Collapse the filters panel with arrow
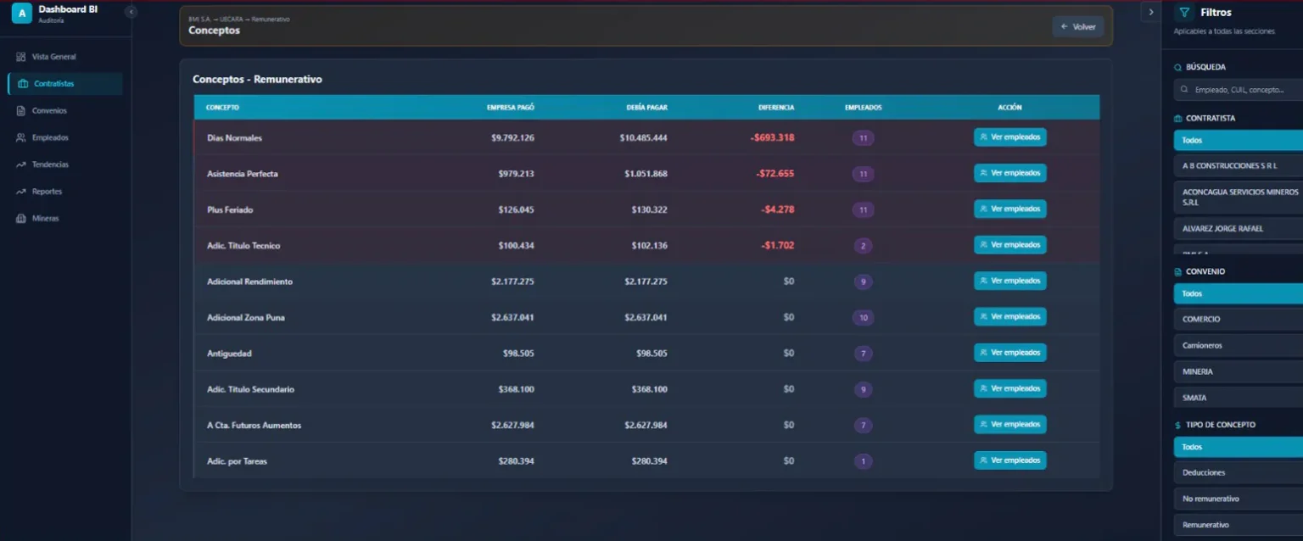Screen dimensions: 1303x541 (1150, 12)
